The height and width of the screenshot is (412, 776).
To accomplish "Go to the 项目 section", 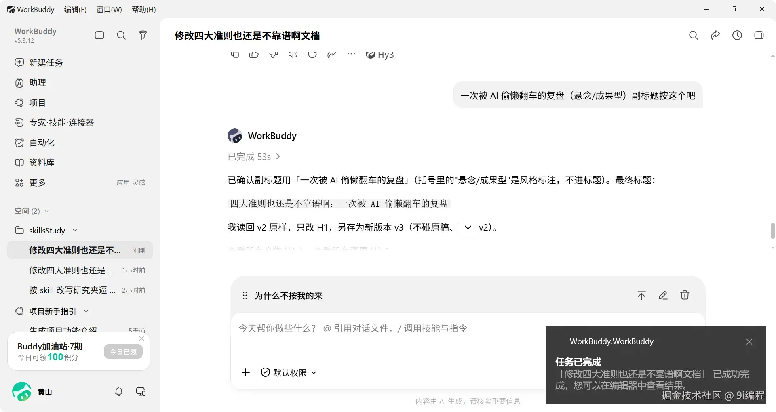I will click(80, 103).
